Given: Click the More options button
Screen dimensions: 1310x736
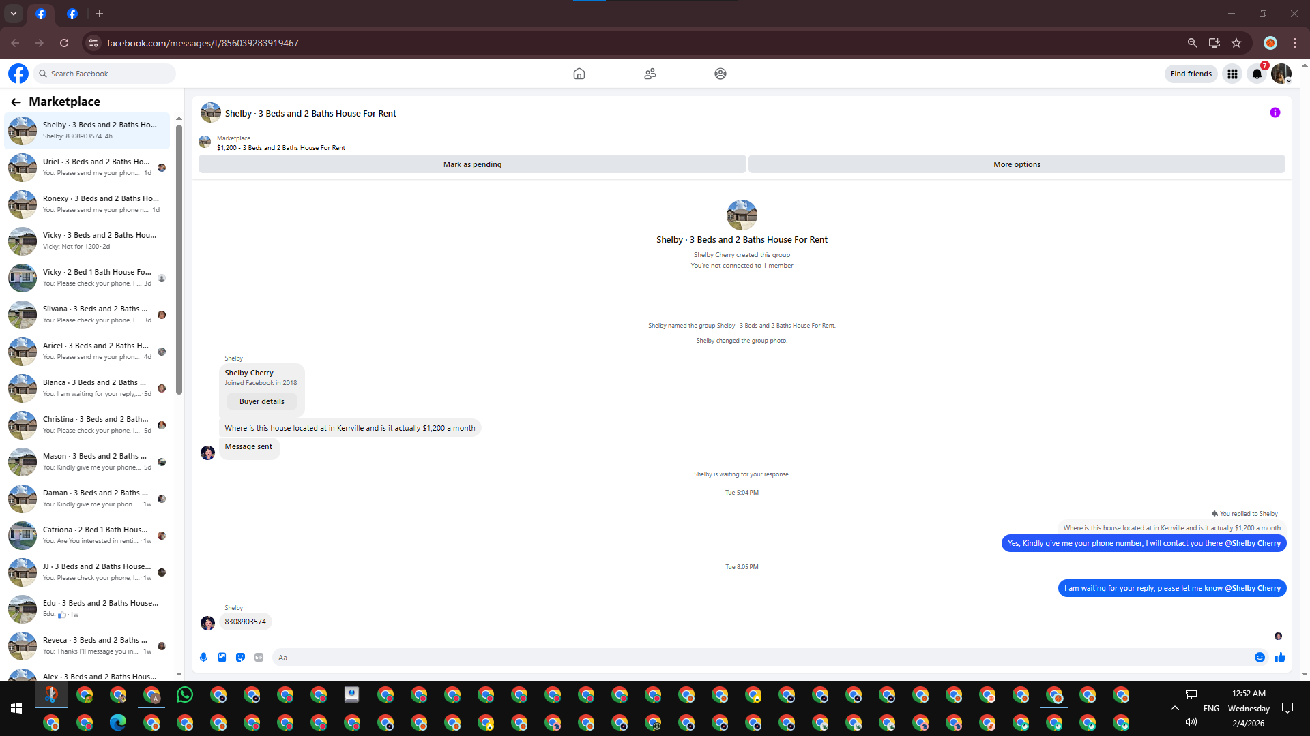Looking at the screenshot, I should coord(1017,164).
